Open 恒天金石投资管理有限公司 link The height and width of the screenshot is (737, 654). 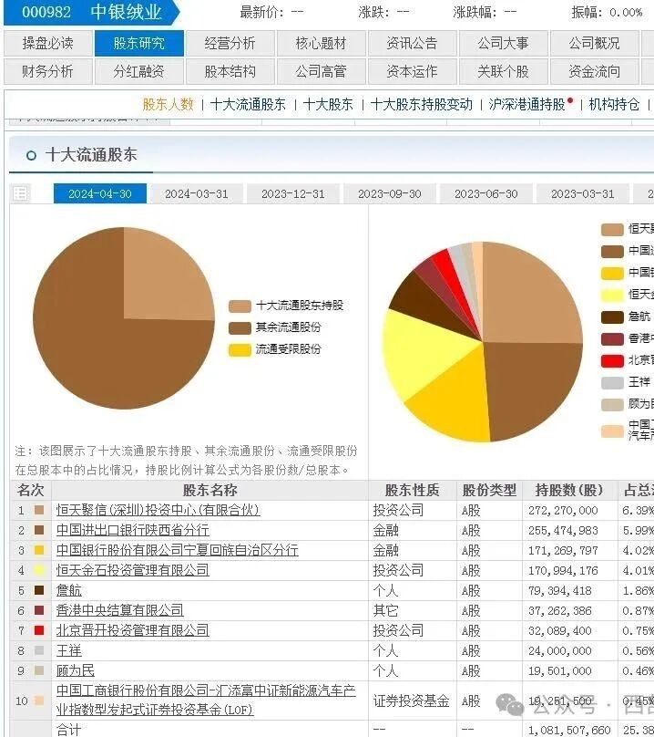(132, 570)
